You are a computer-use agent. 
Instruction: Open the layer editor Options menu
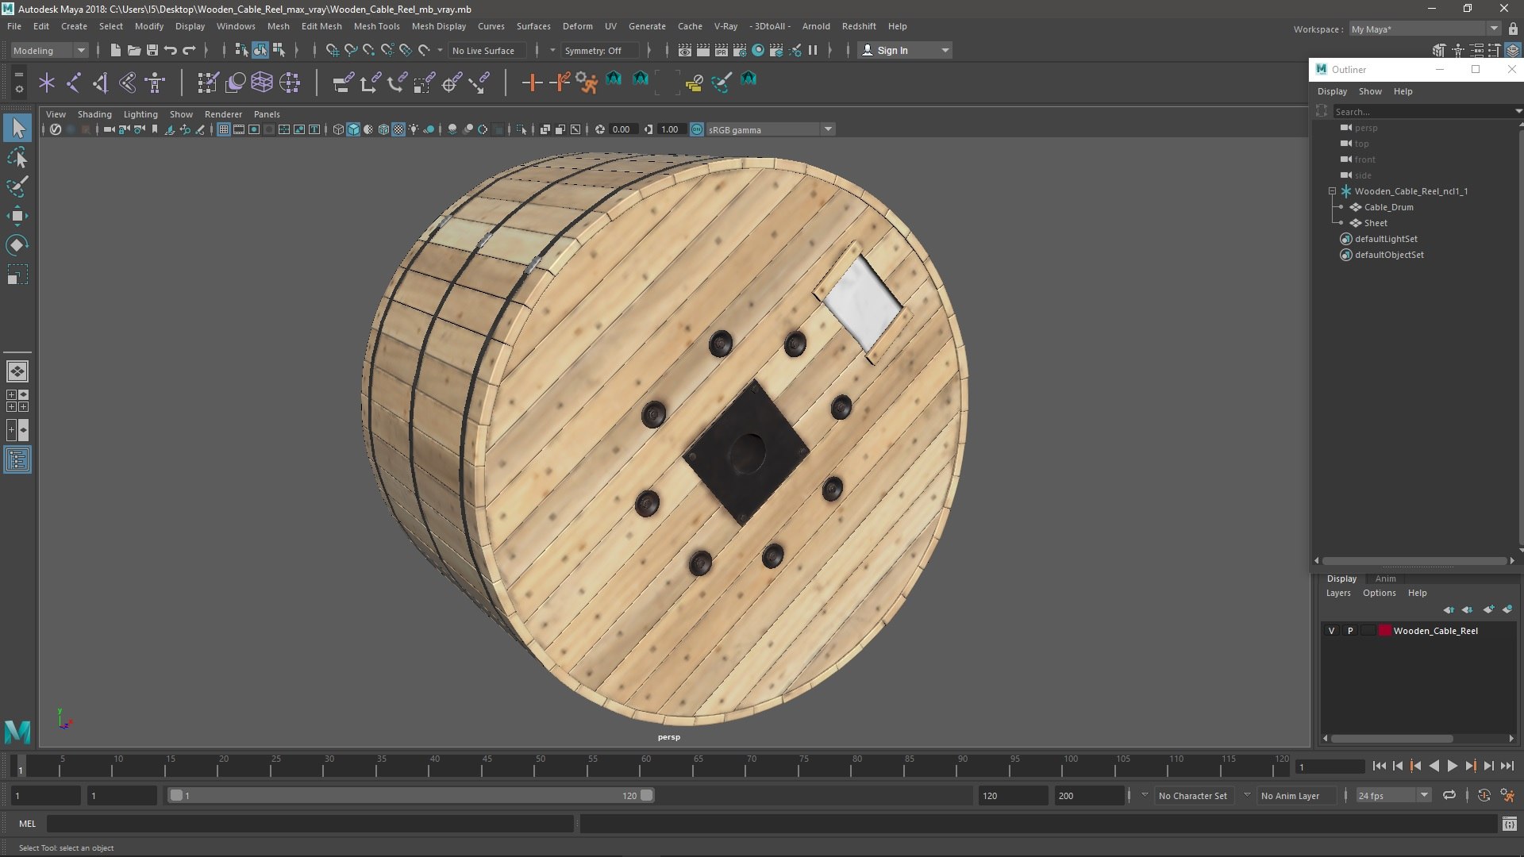coord(1379,593)
